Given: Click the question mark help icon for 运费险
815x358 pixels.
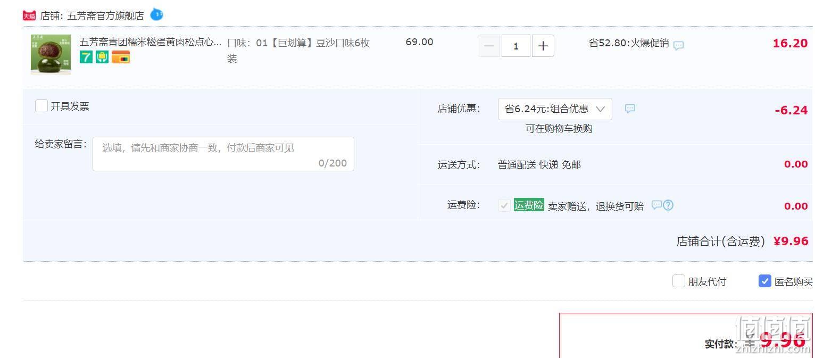Looking at the screenshot, I should 668,205.
